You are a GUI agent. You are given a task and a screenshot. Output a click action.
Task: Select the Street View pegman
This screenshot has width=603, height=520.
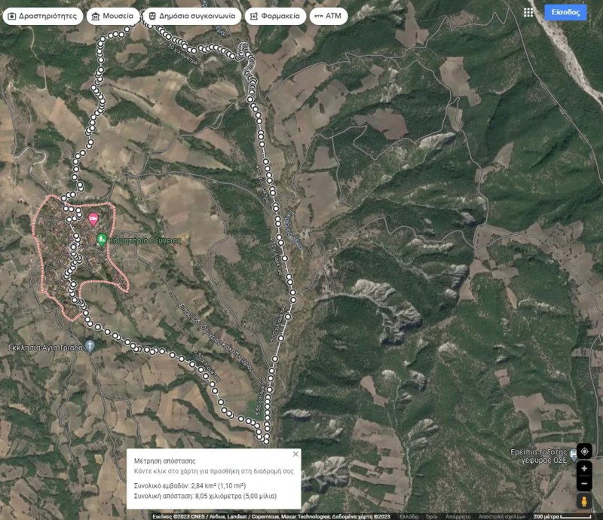point(584,501)
